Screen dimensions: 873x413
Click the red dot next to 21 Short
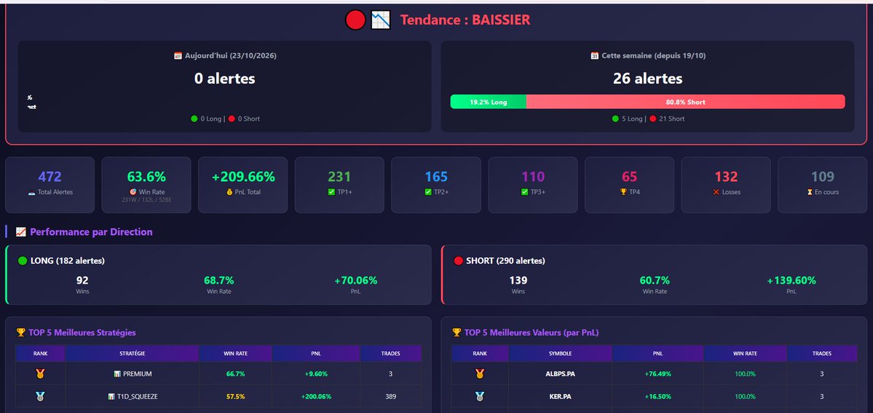pyautogui.click(x=653, y=119)
